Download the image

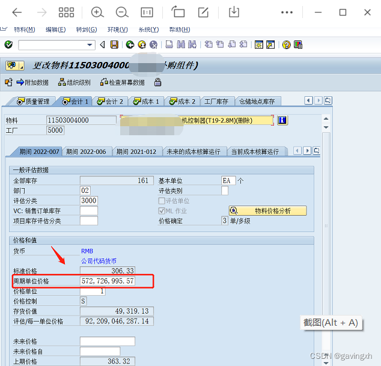234,12
